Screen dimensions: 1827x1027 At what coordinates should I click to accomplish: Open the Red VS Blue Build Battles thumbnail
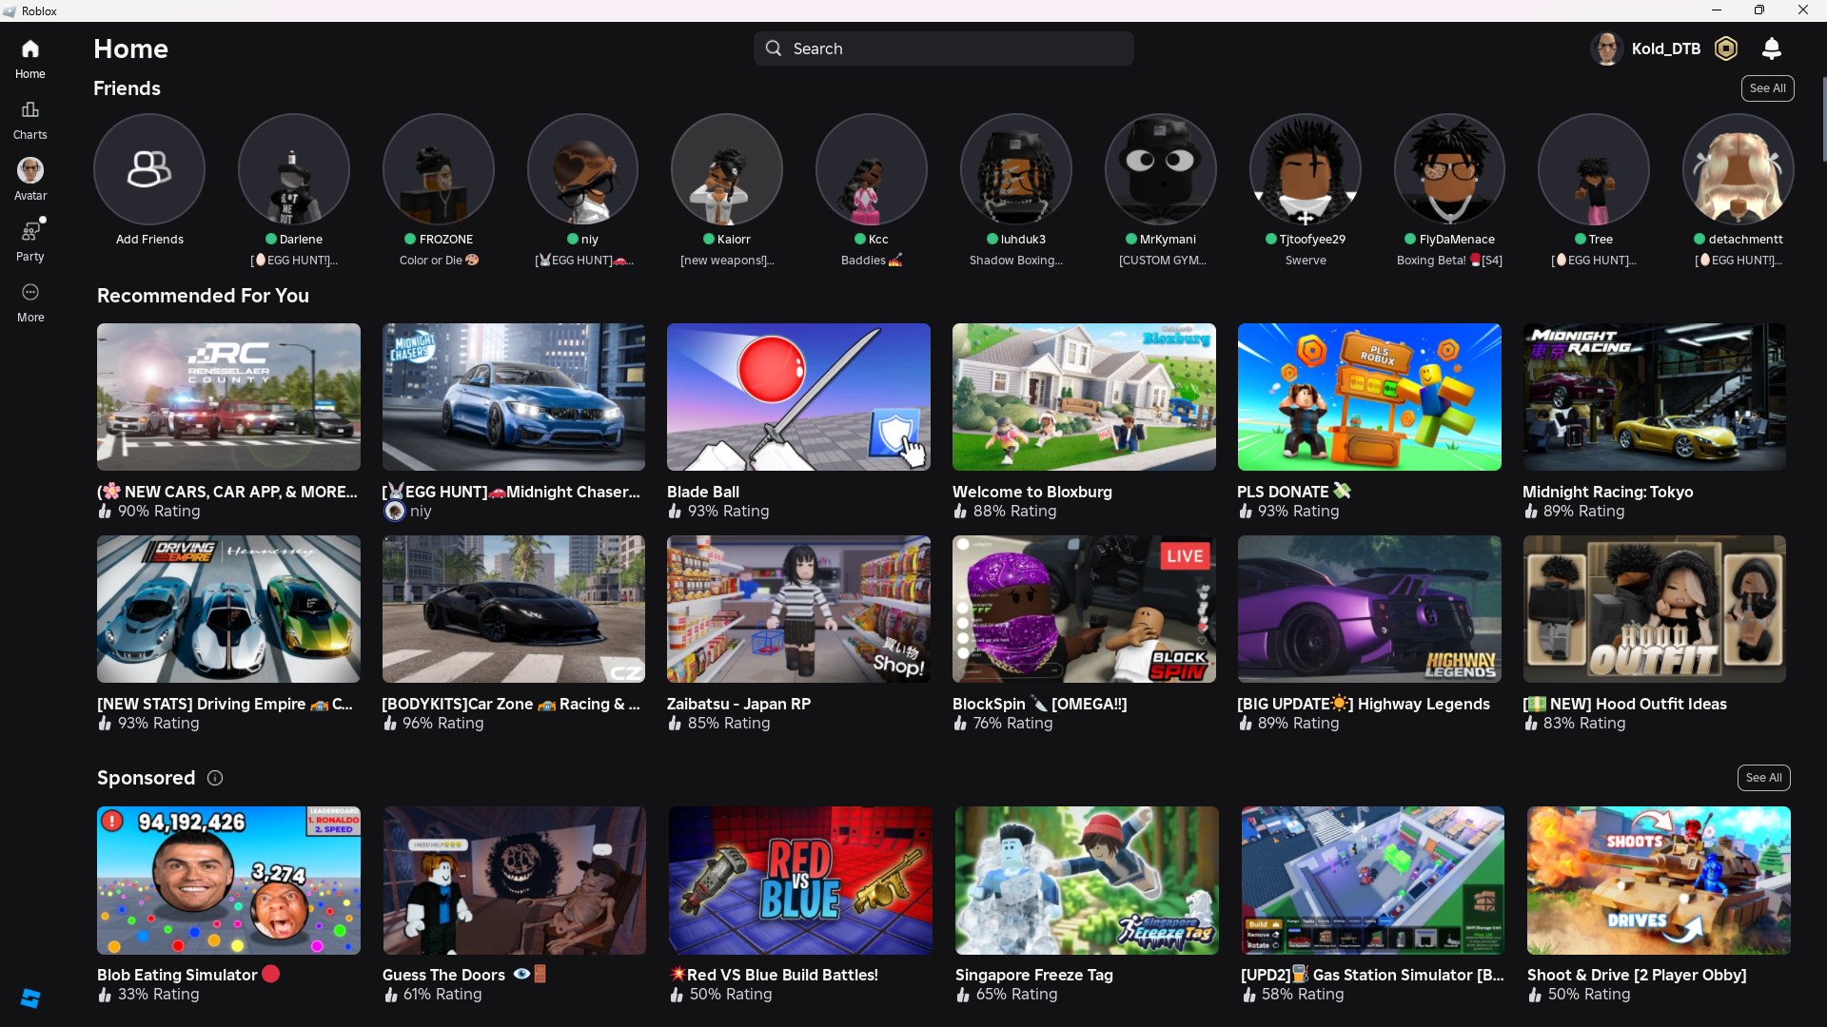(x=800, y=880)
